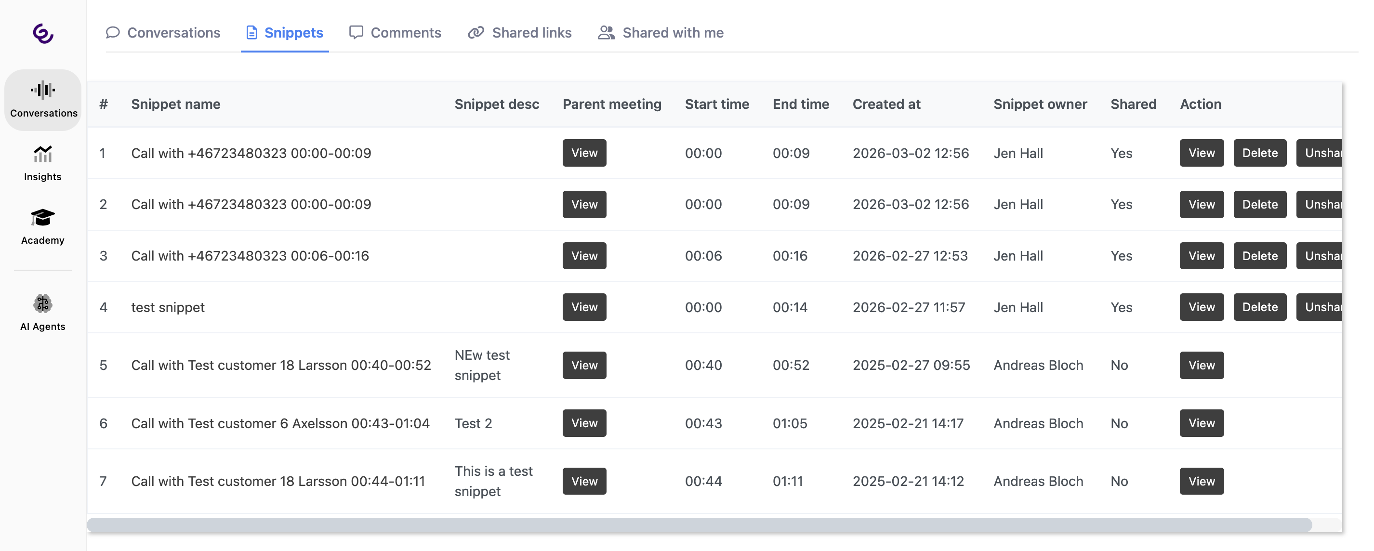Click the Conversations speech bubble tab icon
Viewport: 1374px width, 551px height.
(x=113, y=33)
